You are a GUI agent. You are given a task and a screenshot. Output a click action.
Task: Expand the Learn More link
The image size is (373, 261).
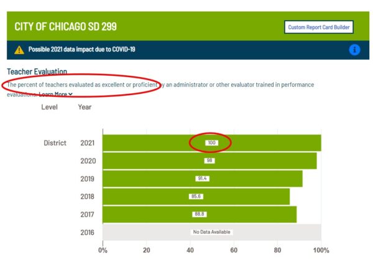pyautogui.click(x=56, y=94)
